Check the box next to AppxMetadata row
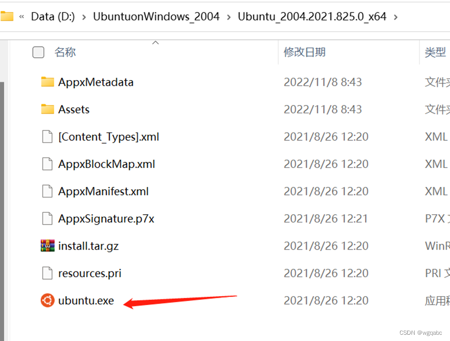This screenshot has height=341, width=450. [x=38, y=82]
